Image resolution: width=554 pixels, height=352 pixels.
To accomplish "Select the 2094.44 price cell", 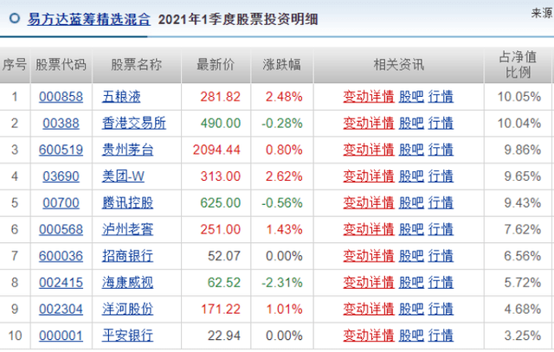I will tap(216, 150).
